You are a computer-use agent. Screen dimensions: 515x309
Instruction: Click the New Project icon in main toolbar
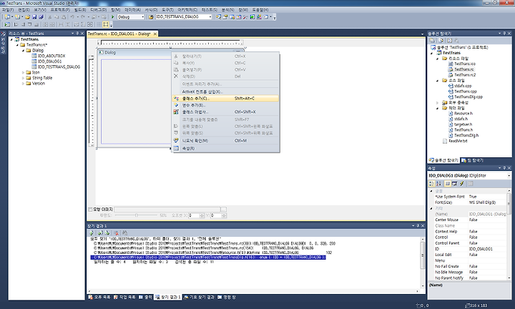(7, 16)
